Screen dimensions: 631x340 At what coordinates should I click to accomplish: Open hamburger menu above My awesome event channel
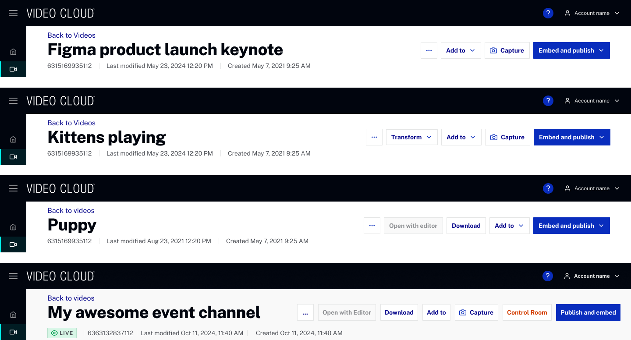tap(13, 276)
